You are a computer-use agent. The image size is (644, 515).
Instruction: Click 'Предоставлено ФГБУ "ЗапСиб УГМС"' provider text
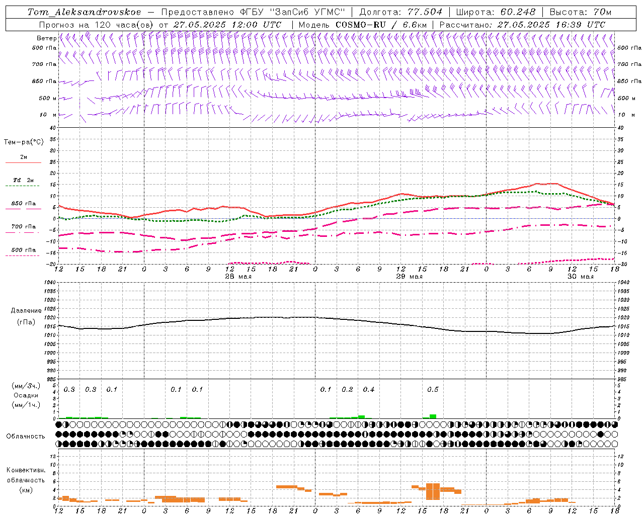253,12
